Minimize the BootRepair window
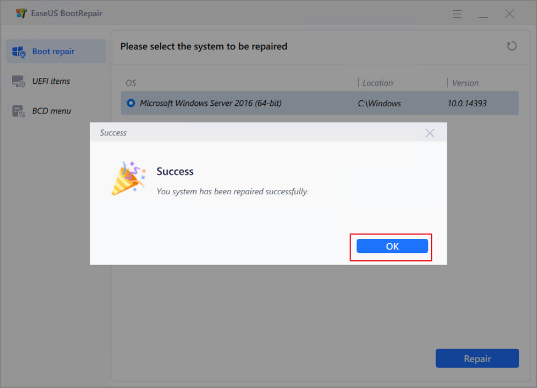The height and width of the screenshot is (388, 537). click(483, 14)
